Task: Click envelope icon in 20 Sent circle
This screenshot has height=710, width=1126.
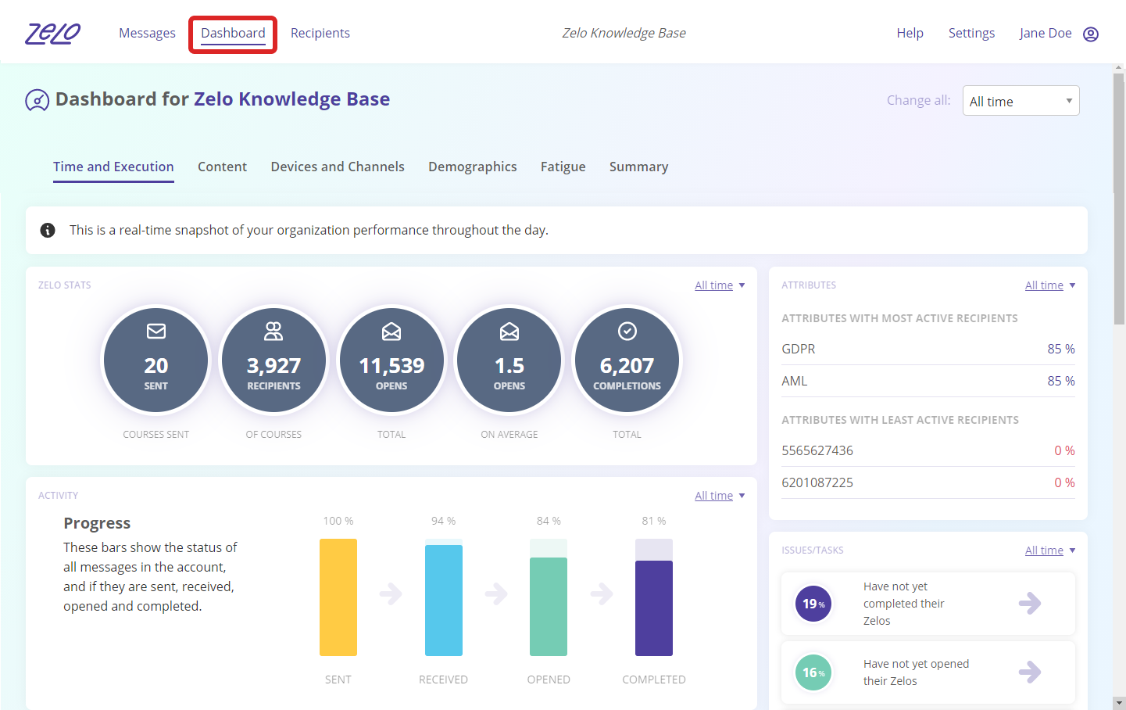Action: click(x=156, y=332)
